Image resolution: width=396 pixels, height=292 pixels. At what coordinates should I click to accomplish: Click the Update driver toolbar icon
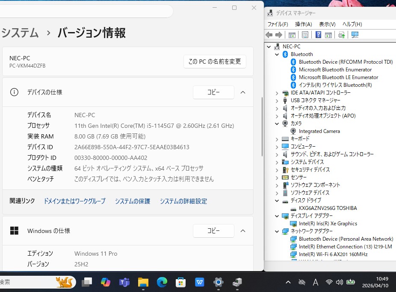point(341,35)
